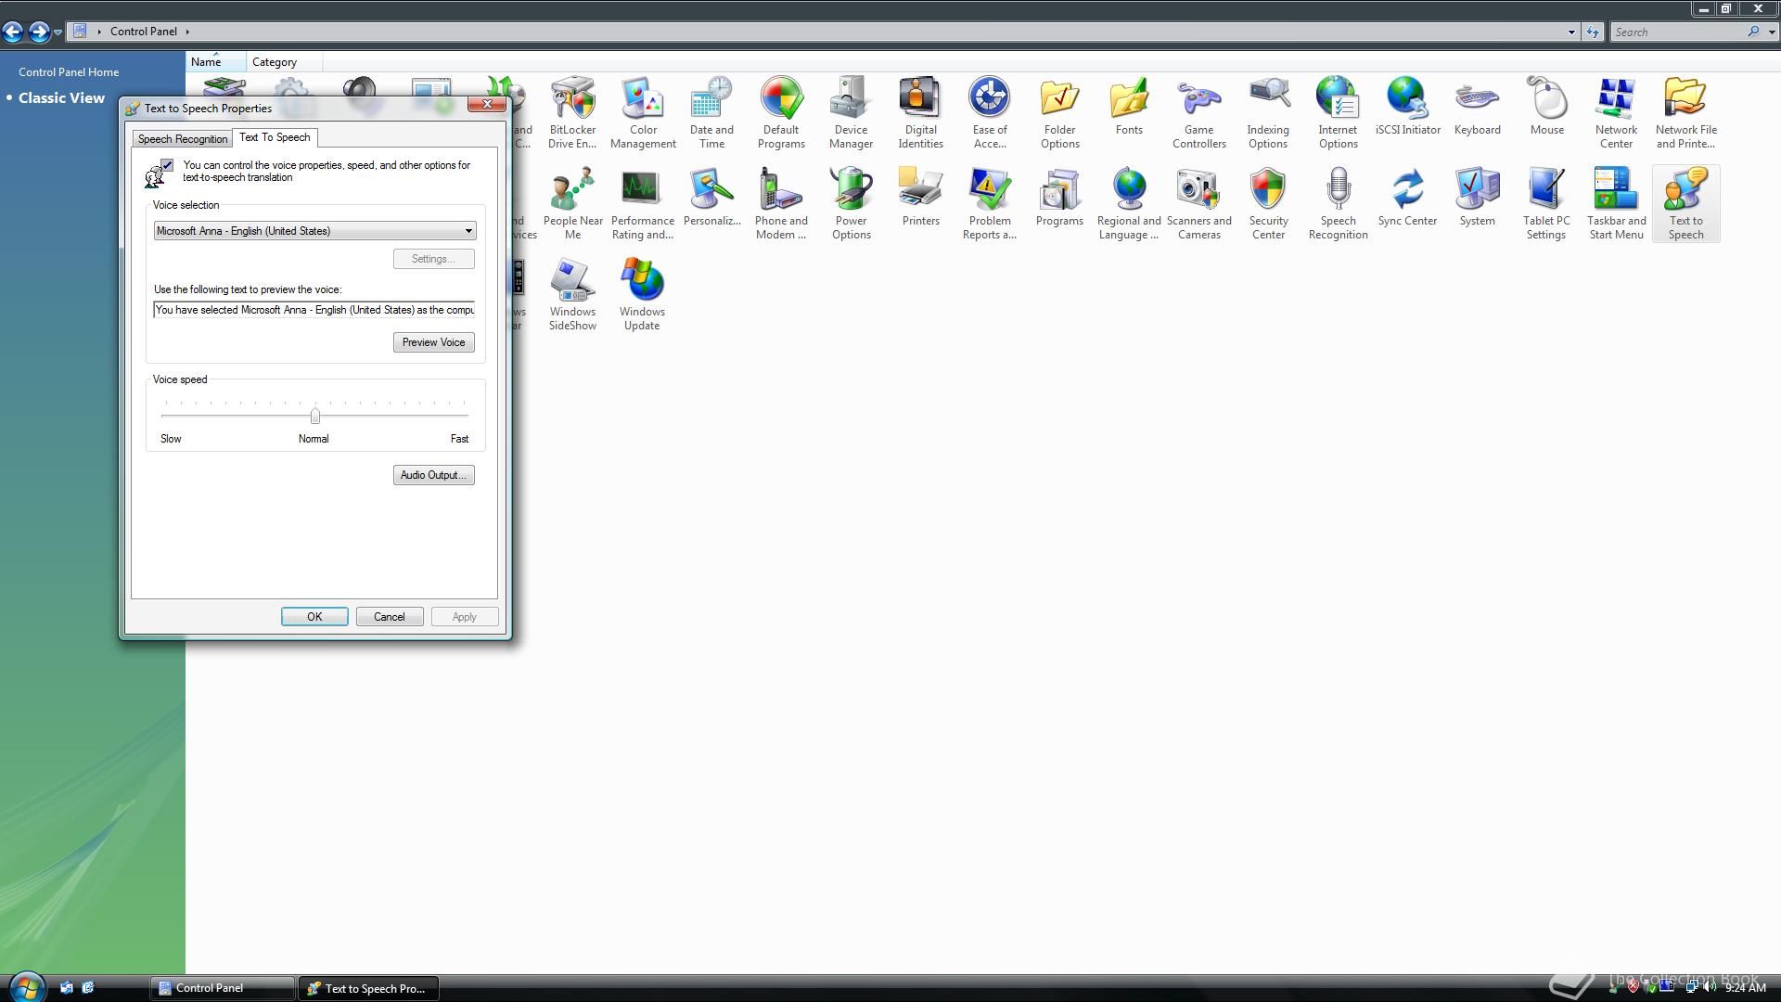
Task: Open Network Center icon
Action: pos(1616,112)
